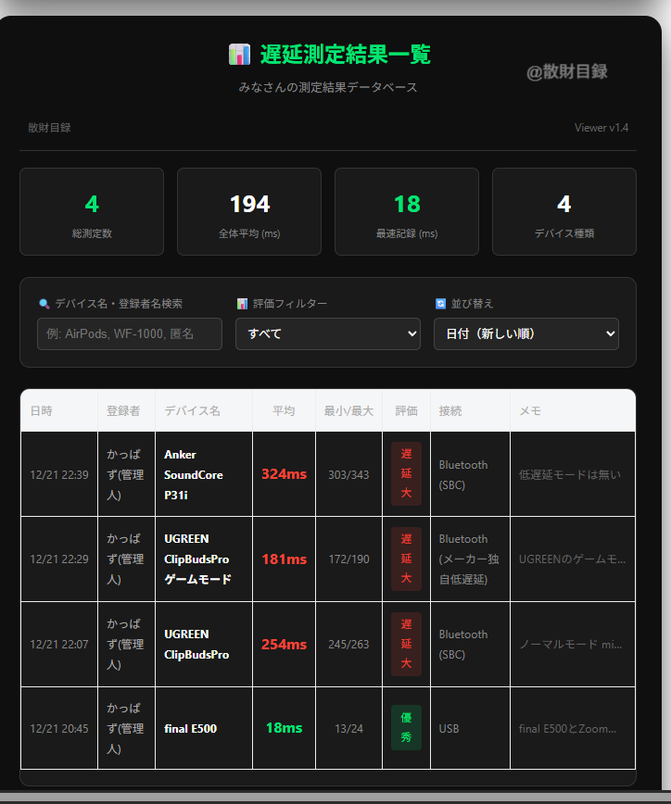Click the truncated memo of final E500 row
This screenshot has width=671, height=804.
(x=567, y=729)
